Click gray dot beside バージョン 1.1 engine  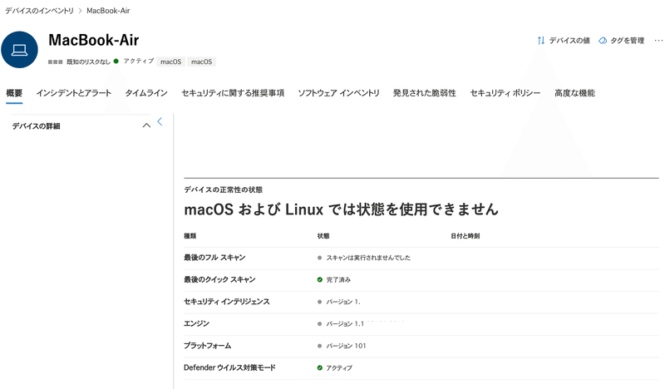click(319, 323)
